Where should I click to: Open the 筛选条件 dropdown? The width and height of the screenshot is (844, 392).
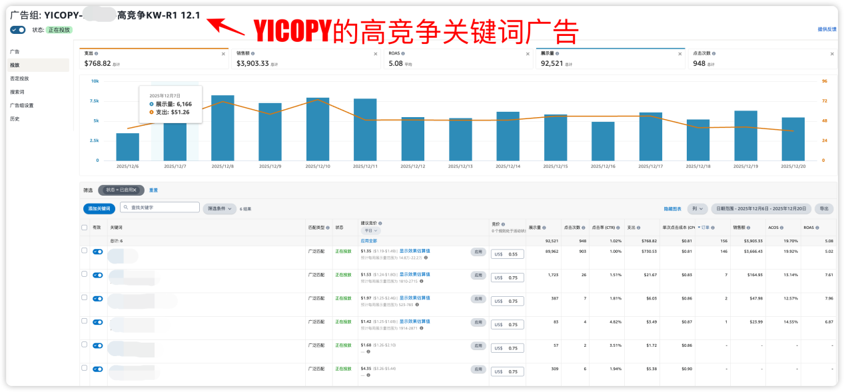click(x=220, y=208)
